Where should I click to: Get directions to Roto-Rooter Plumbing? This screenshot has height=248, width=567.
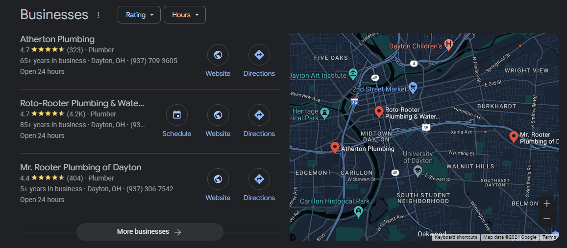[259, 115]
